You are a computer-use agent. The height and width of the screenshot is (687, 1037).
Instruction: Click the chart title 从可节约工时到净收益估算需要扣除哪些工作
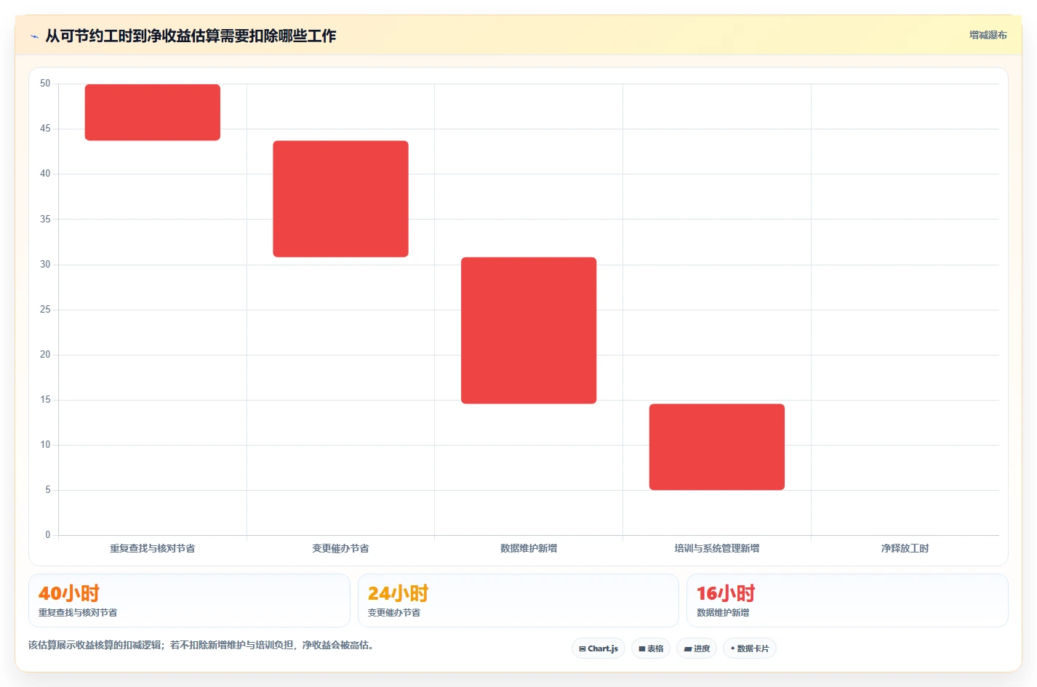[191, 36]
